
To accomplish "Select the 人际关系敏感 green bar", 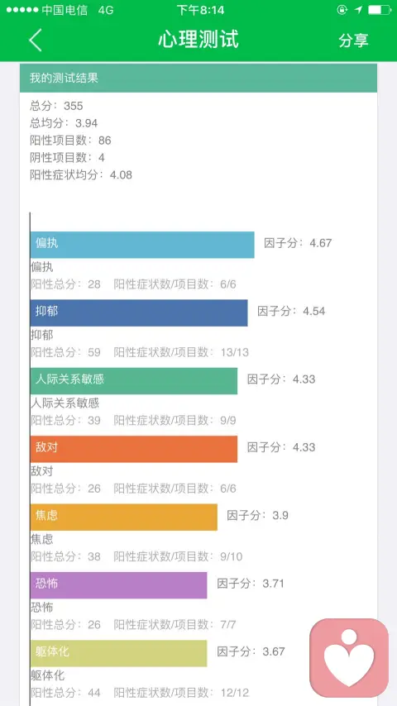I will click(134, 381).
